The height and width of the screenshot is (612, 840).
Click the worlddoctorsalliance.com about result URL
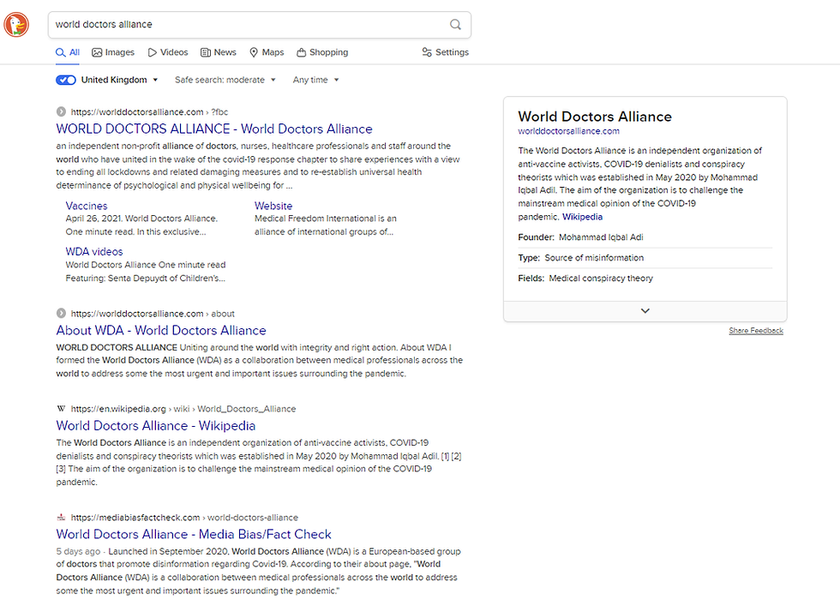click(153, 314)
